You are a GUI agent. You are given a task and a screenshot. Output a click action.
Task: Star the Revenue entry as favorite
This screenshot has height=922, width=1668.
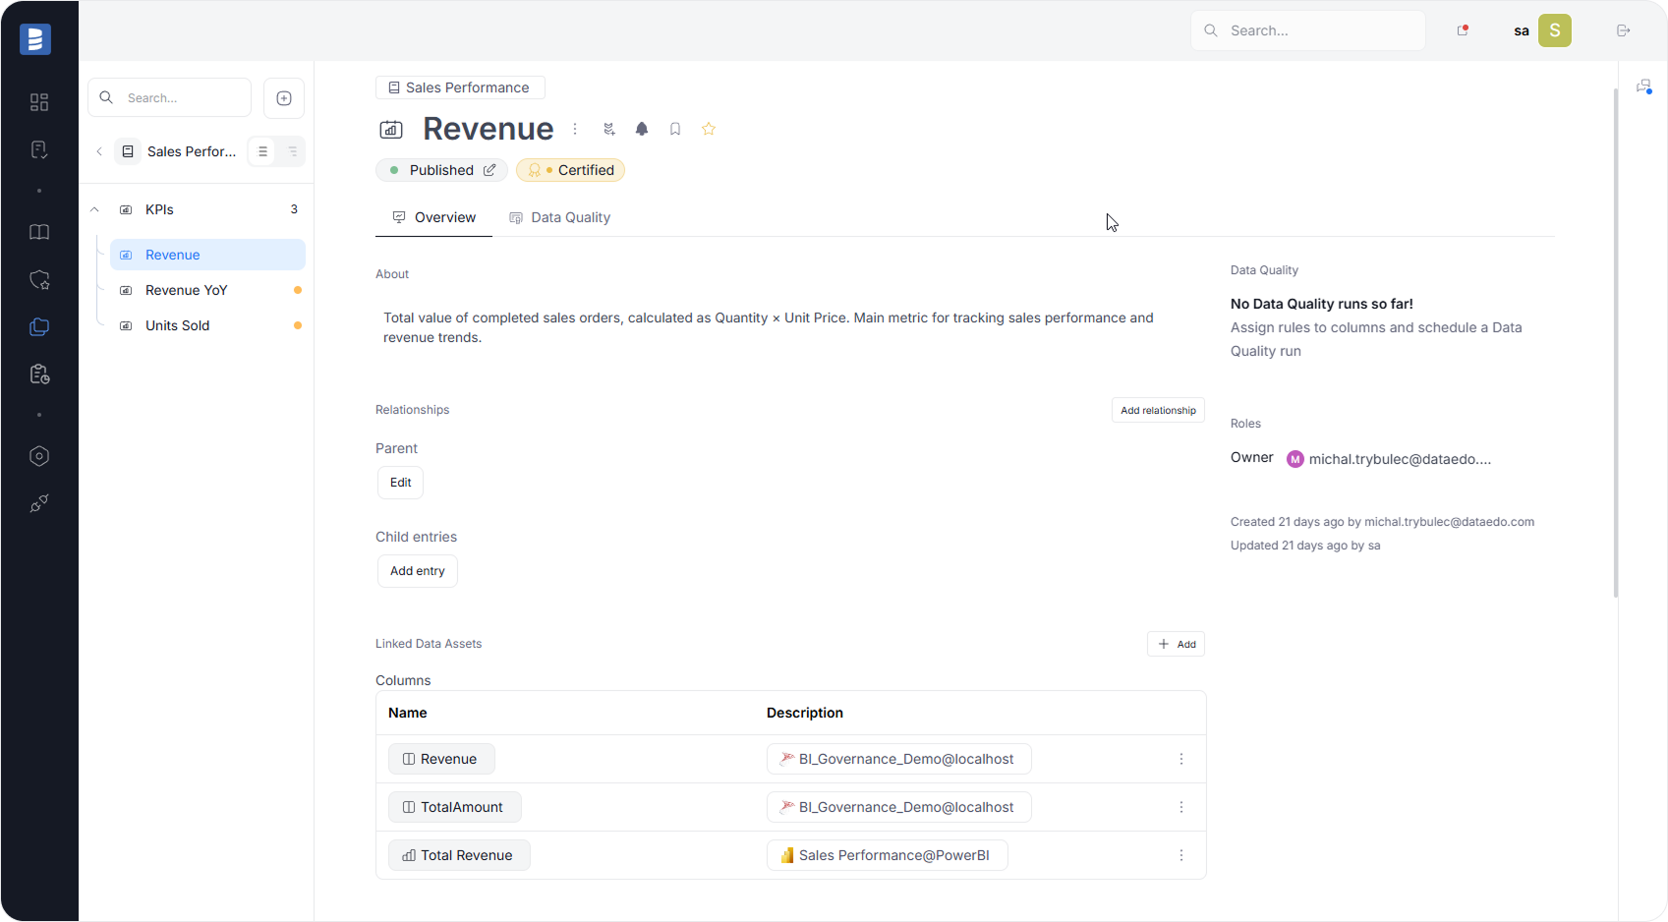coord(709,129)
